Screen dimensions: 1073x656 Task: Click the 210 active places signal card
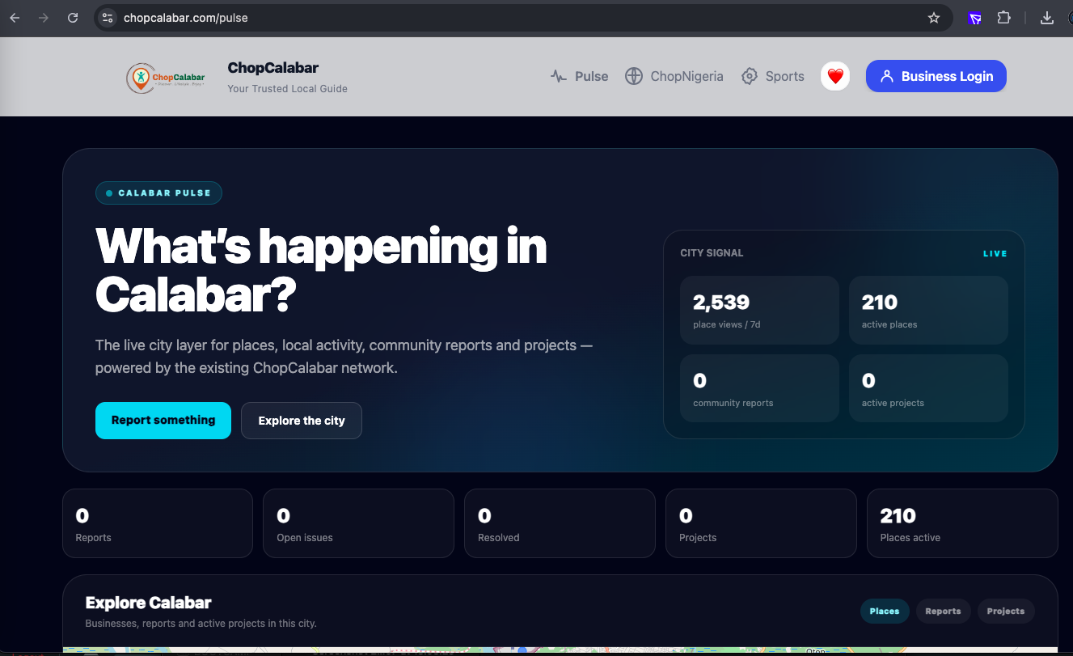(928, 311)
